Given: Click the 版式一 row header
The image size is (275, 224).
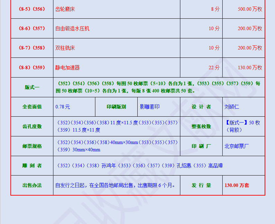Looking at the screenshot, I should pyautogui.click(x=32, y=87).
